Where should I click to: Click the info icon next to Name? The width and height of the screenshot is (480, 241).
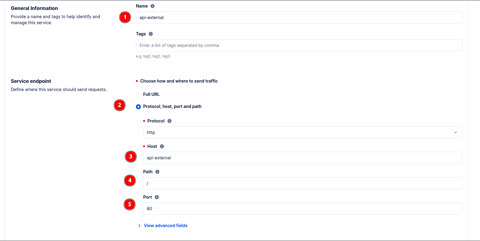(x=153, y=6)
